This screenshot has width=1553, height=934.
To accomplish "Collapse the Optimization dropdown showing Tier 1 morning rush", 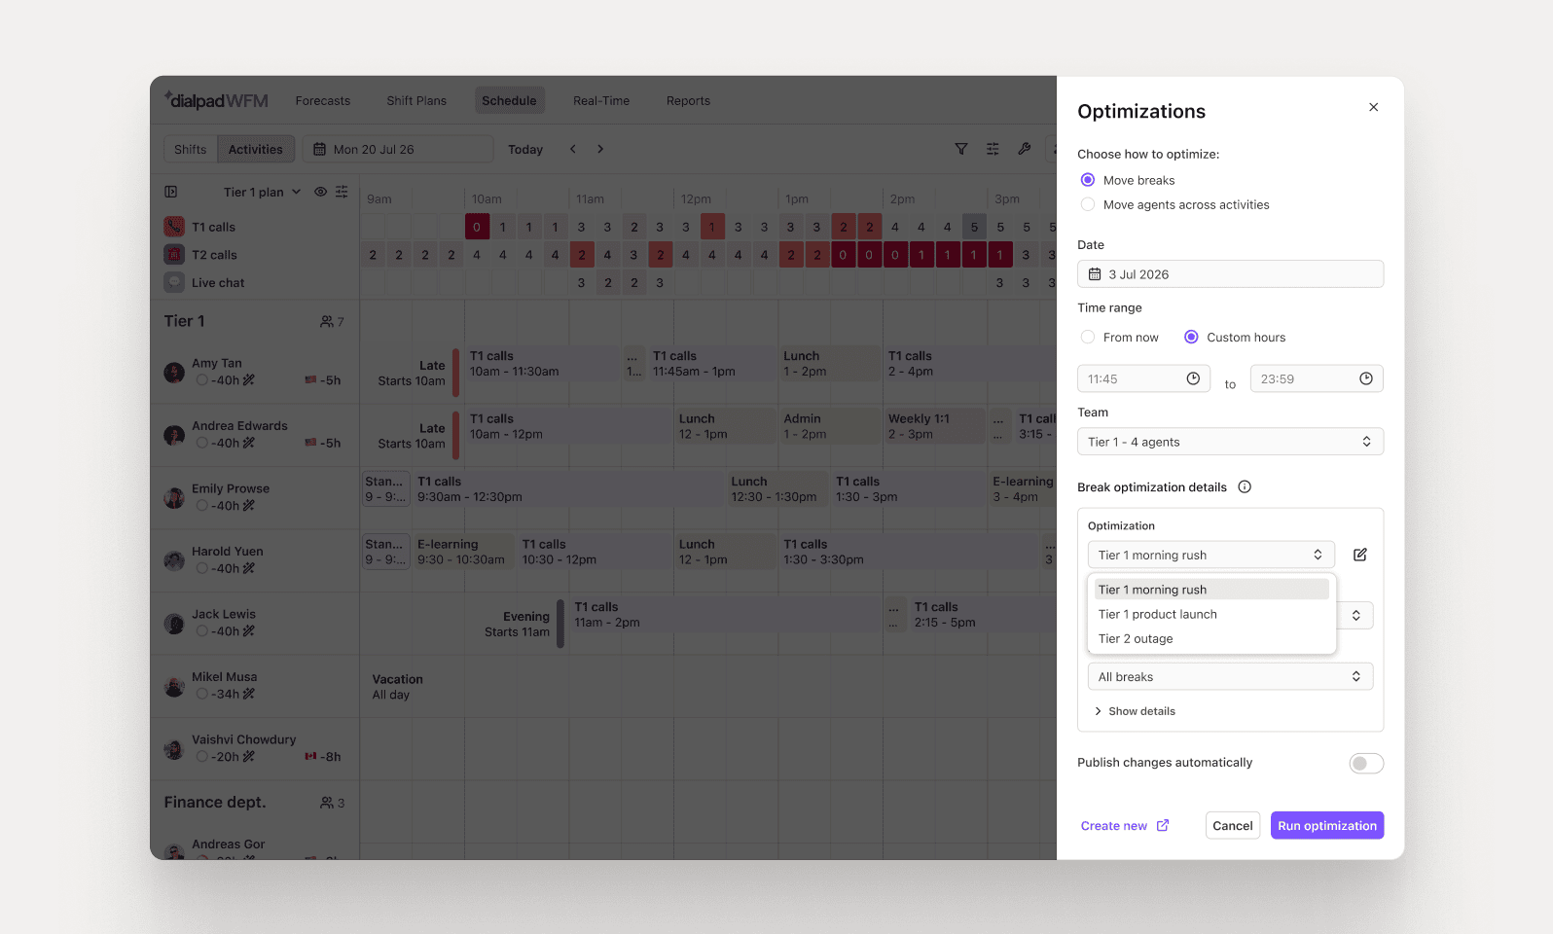I will [x=1210, y=555].
